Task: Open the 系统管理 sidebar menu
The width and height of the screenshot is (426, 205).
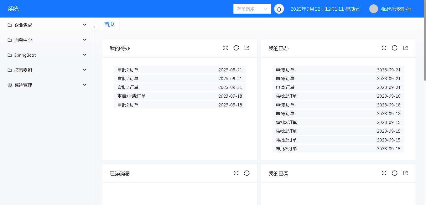Action: pyautogui.click(x=47, y=85)
